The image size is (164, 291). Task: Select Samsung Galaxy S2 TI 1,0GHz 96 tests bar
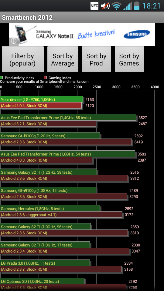coord(45,227)
